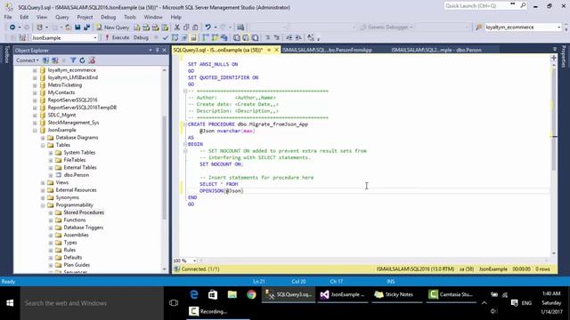Open the Window menu

coord(153,17)
